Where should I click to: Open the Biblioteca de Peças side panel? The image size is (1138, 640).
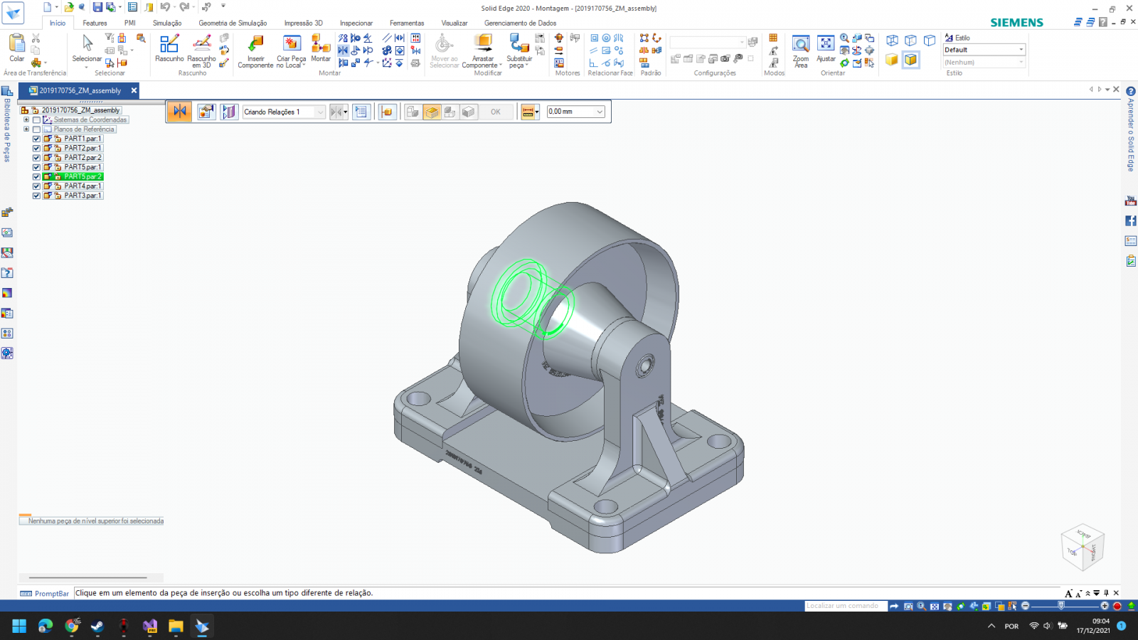coord(7,128)
